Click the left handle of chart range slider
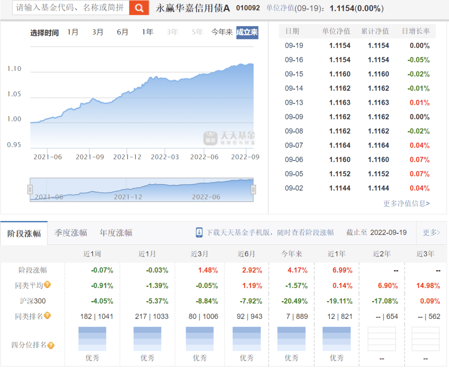Viewport: 449px width, 370px height. click(30, 189)
